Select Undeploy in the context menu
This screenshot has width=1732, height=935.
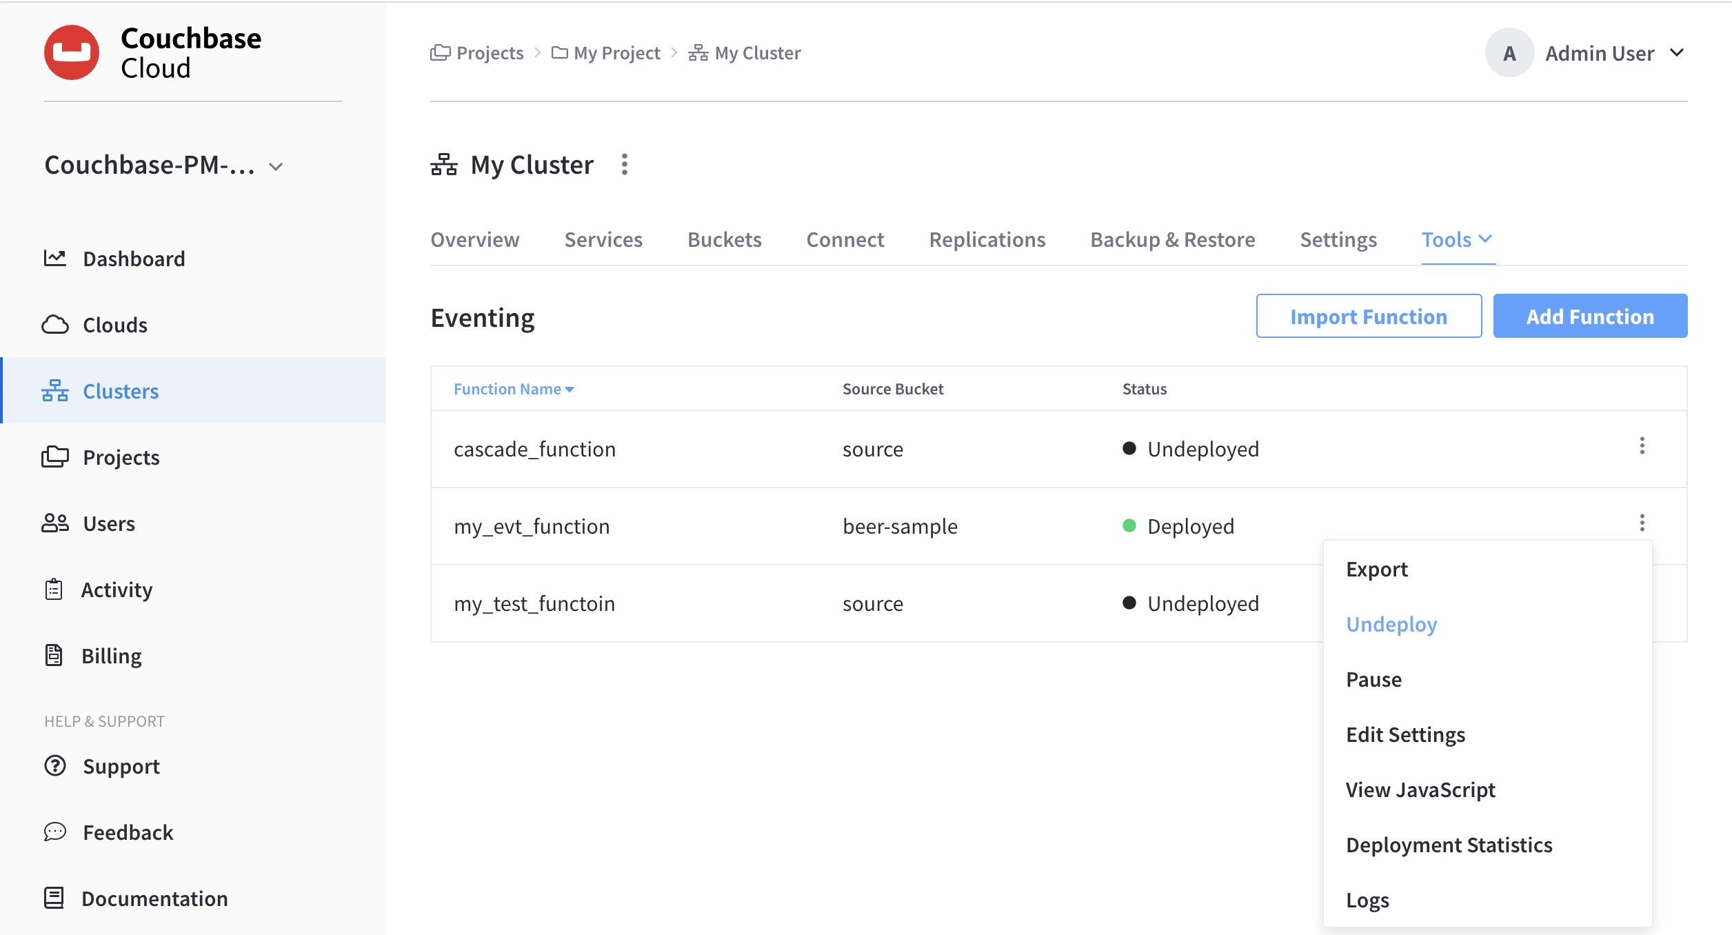pos(1391,624)
